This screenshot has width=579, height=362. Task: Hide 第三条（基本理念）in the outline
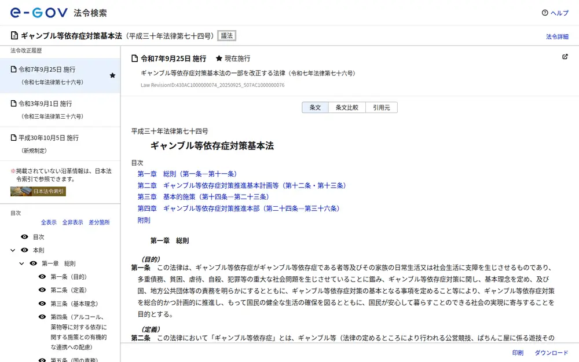(42, 304)
